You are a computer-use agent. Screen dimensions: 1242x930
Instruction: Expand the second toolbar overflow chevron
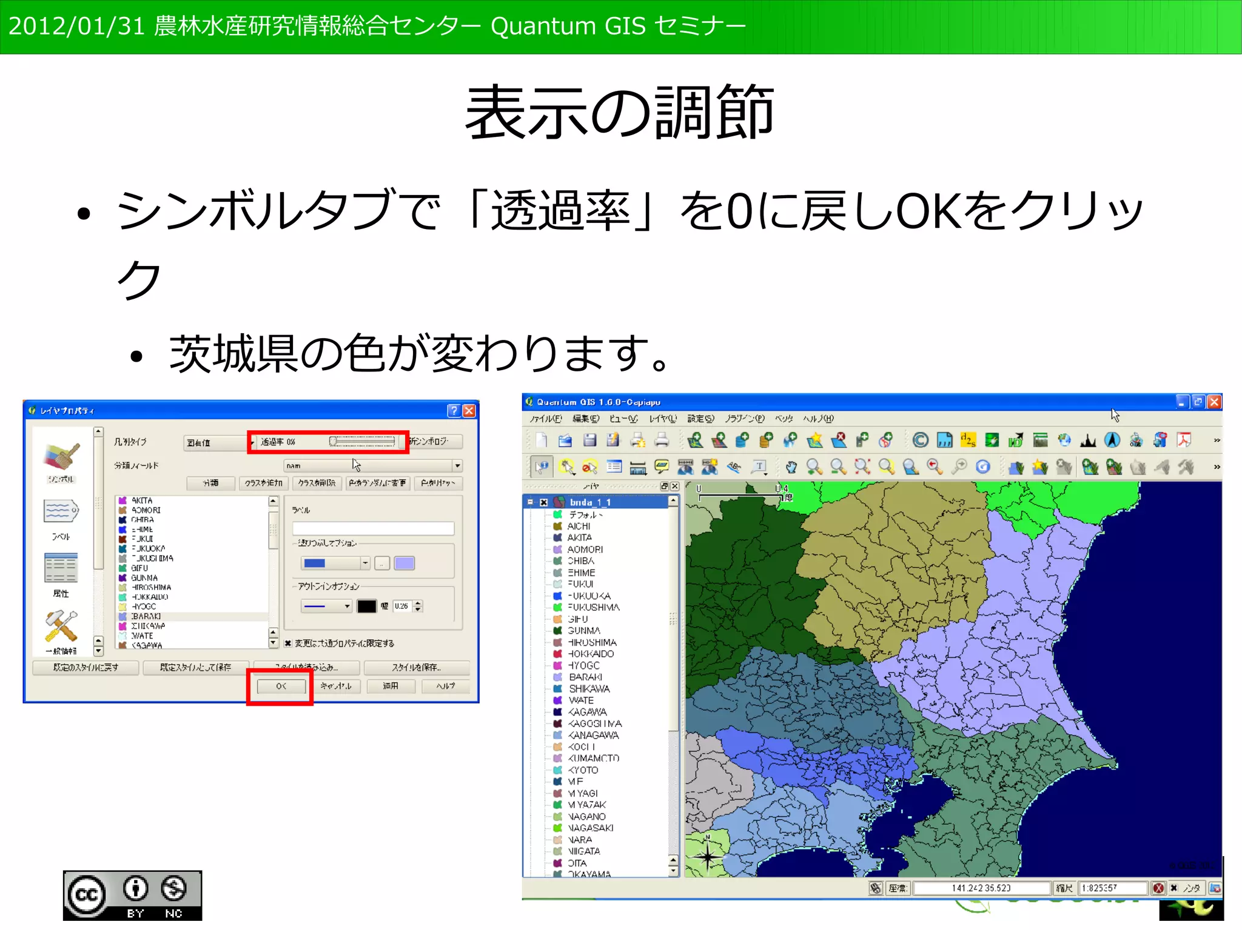1217,467
